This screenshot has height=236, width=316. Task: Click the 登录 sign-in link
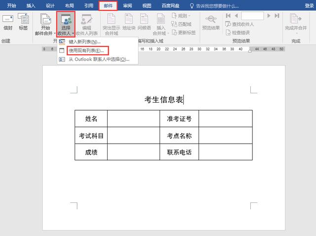pos(309,5)
